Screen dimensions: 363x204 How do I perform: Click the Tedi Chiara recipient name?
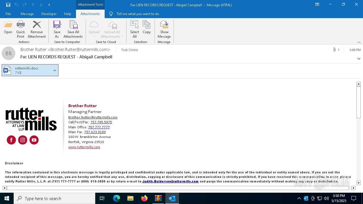pos(129,50)
